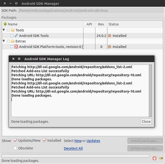Click the 24.0.2 revision cell

point(101,36)
